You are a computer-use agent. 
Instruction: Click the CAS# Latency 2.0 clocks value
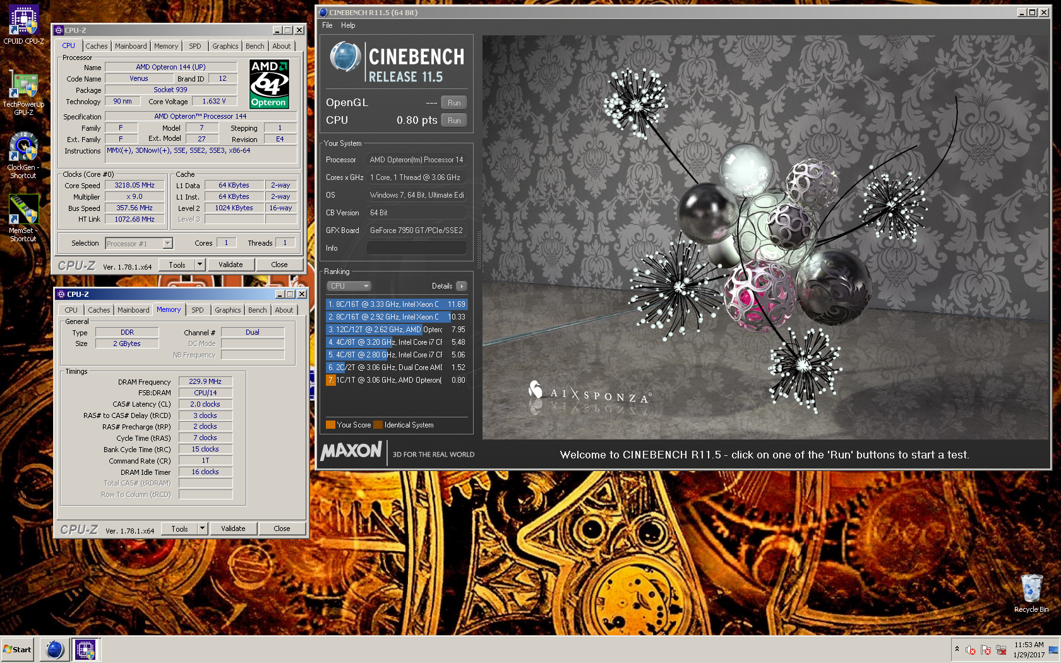pos(205,404)
